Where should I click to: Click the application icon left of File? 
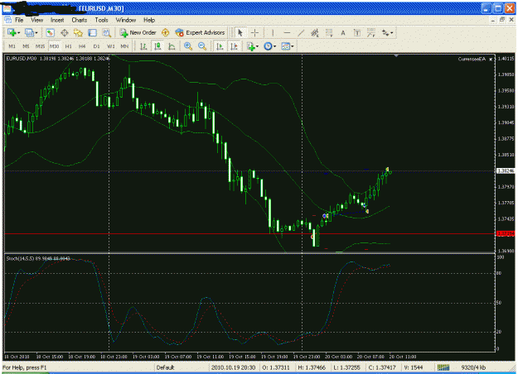point(7,20)
